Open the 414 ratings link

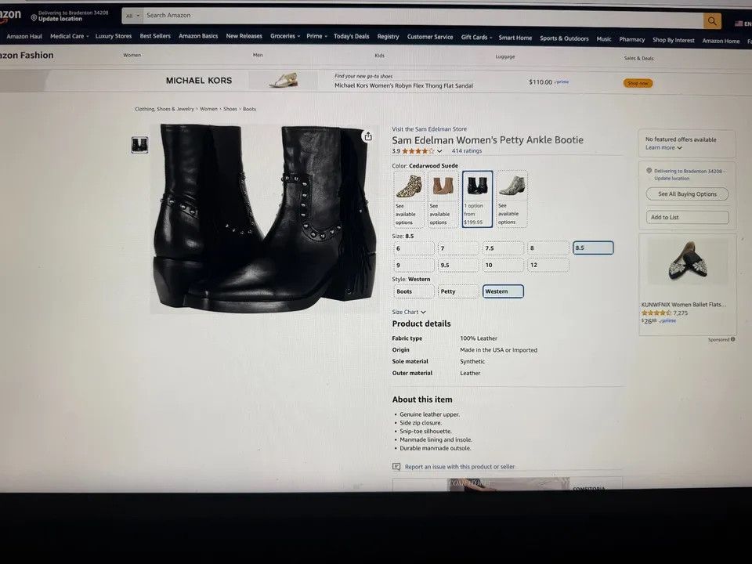click(x=467, y=151)
